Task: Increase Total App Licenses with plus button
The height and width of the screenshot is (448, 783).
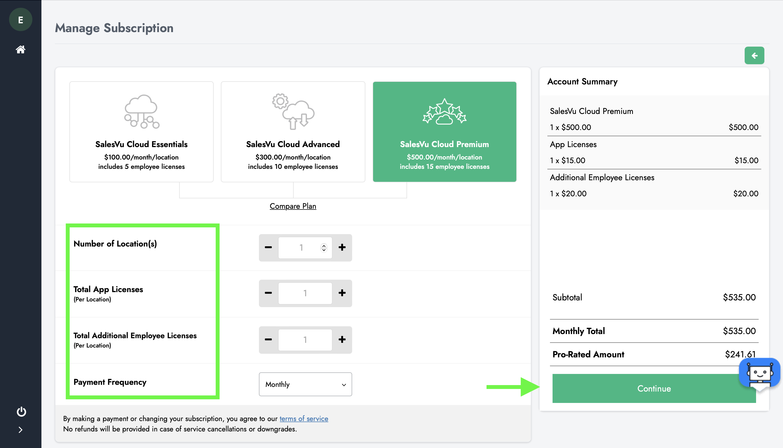Action: (x=342, y=293)
